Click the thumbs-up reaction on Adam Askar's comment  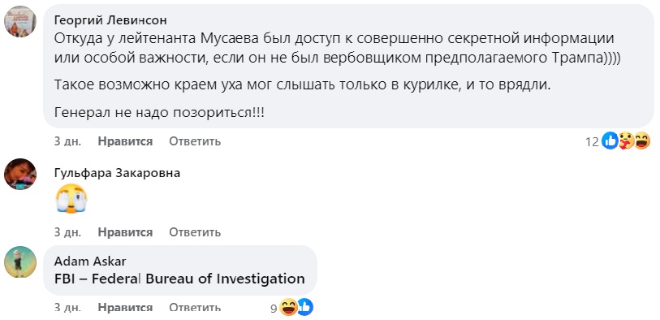[304, 307]
